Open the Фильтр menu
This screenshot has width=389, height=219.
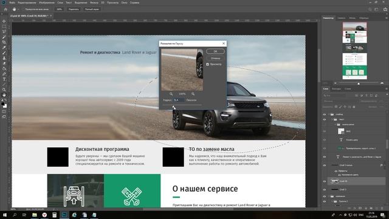pos(94,2)
